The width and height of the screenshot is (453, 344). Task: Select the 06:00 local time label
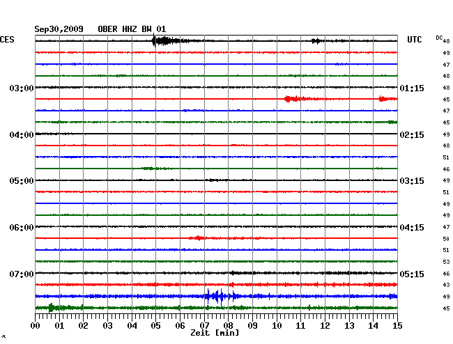tap(22, 228)
